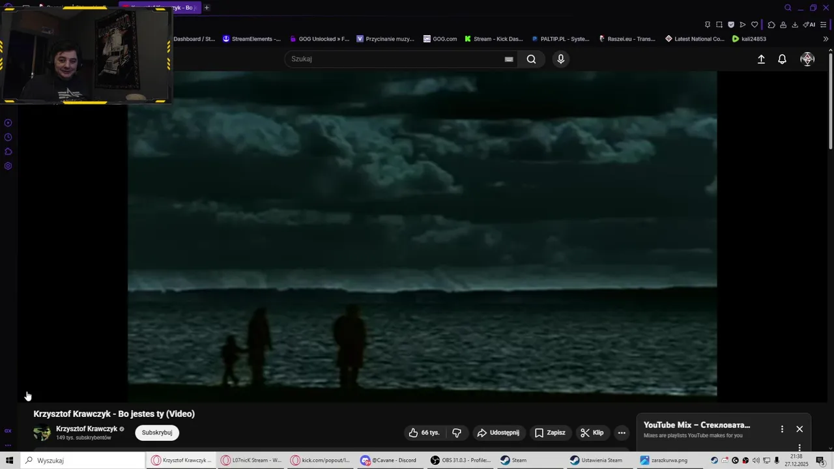Open Krzysztof Krawczyk channel name link
The height and width of the screenshot is (469, 834).
[x=87, y=429]
